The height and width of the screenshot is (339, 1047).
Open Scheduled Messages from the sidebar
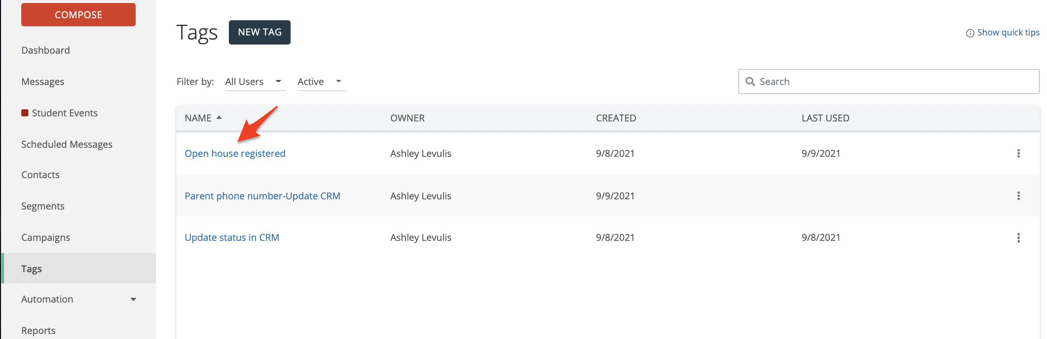pyautogui.click(x=67, y=144)
